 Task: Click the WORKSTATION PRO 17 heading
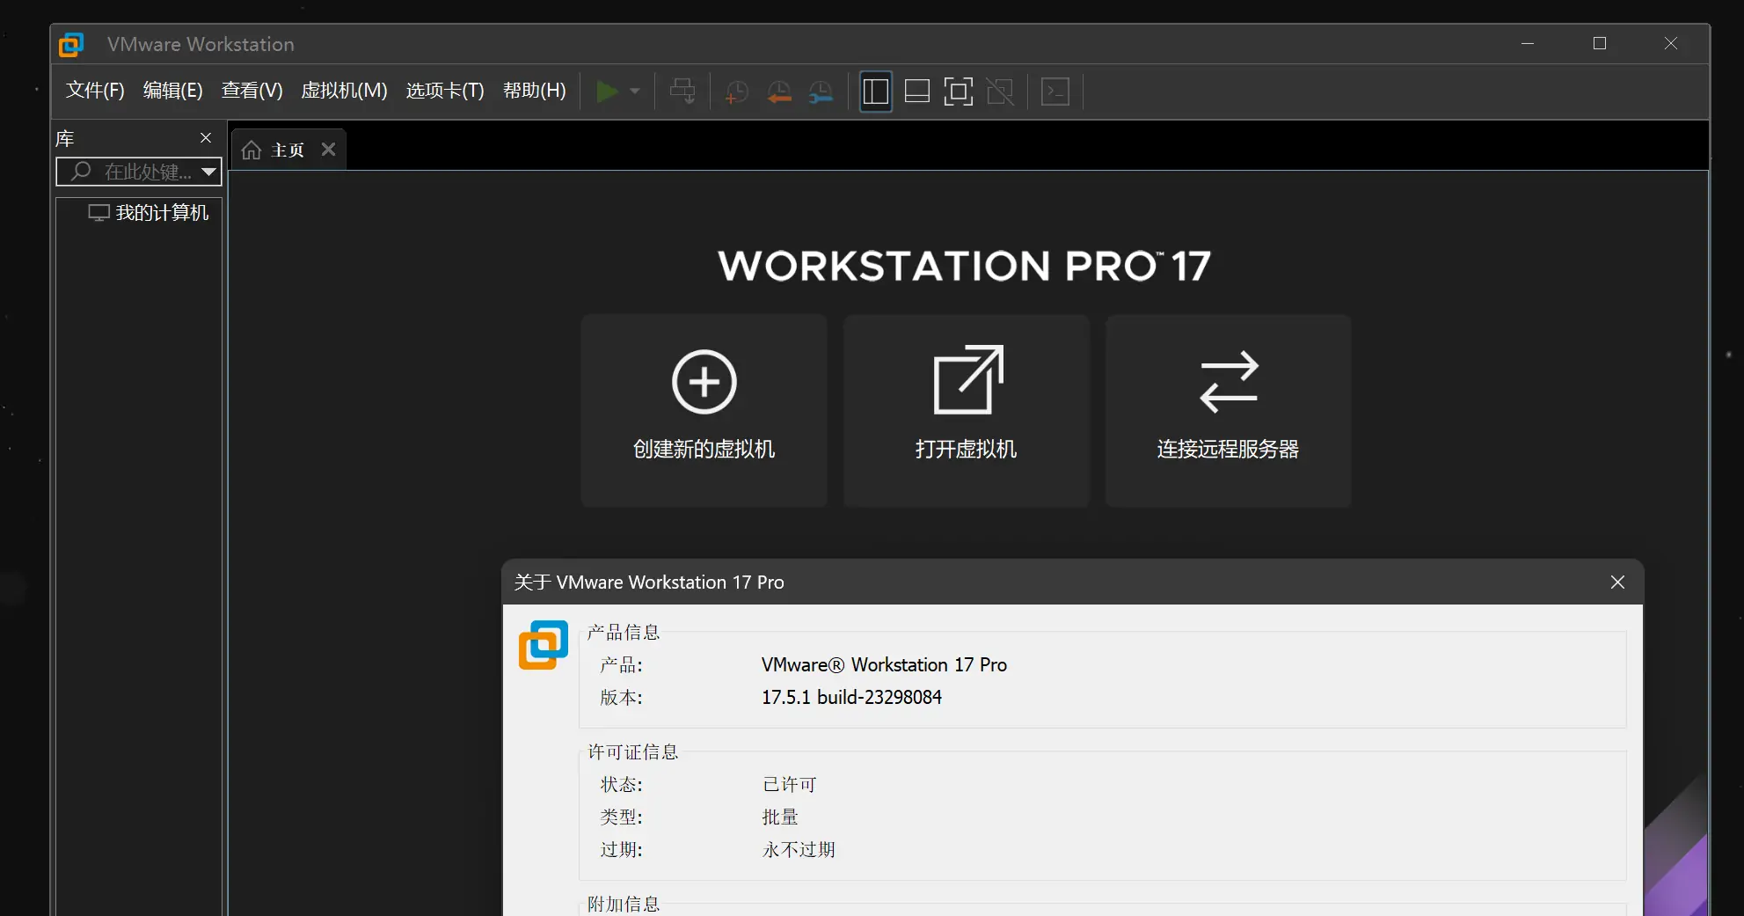(x=965, y=266)
